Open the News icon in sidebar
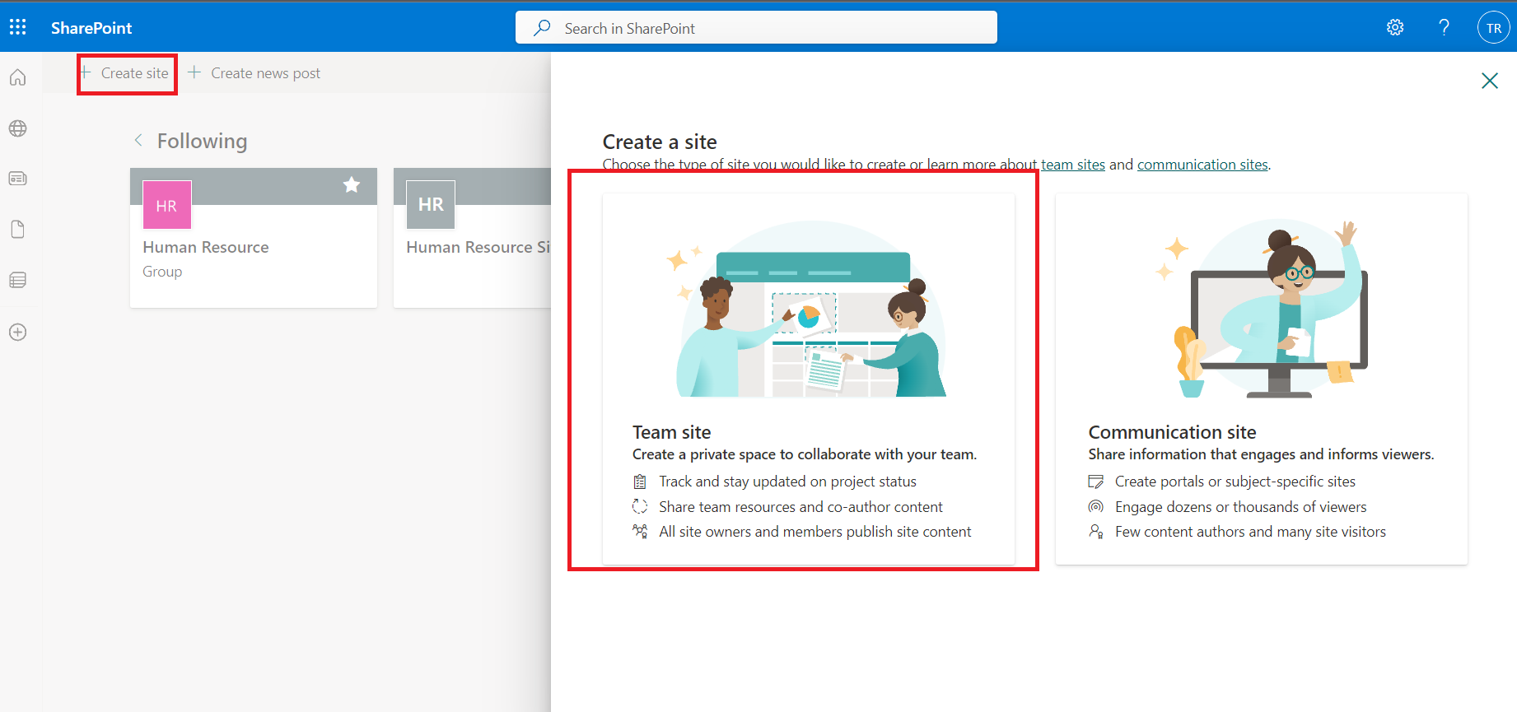 coord(18,179)
